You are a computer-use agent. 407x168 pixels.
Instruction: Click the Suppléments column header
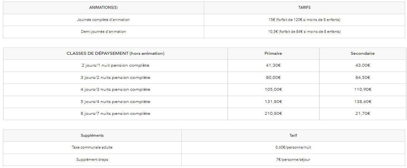click(92, 135)
